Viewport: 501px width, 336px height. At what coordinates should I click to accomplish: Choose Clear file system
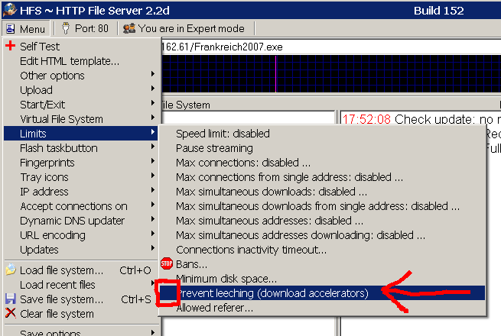pos(80,314)
